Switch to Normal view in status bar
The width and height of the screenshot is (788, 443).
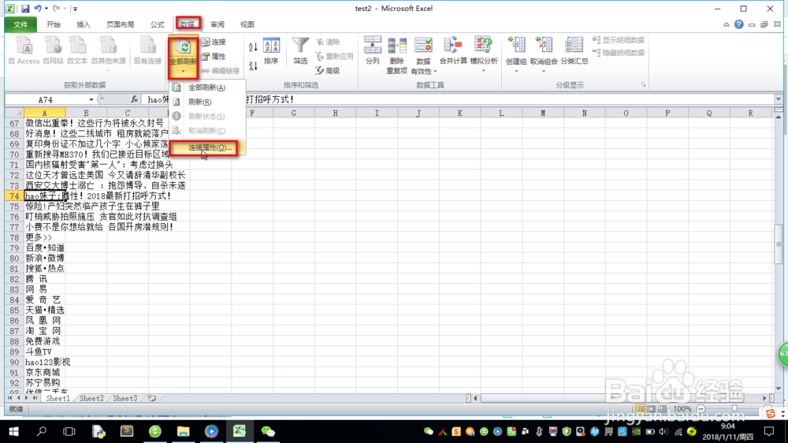(640, 409)
